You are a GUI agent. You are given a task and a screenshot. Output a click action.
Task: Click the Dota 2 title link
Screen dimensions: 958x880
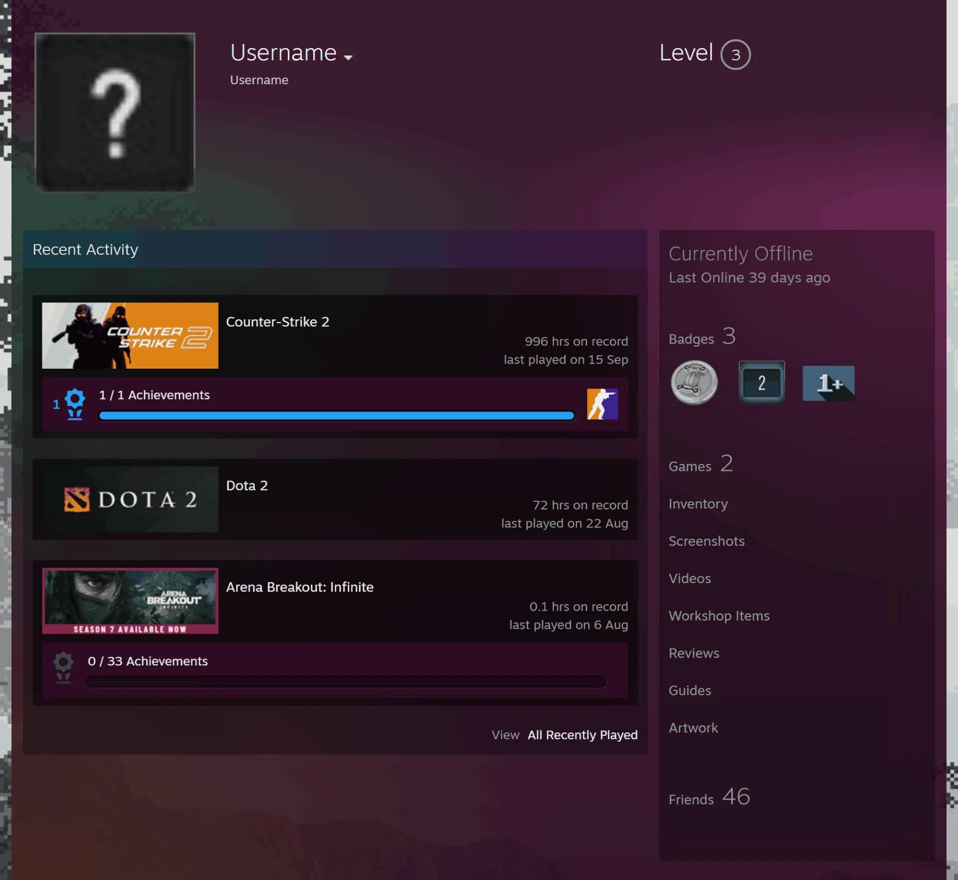tap(247, 485)
